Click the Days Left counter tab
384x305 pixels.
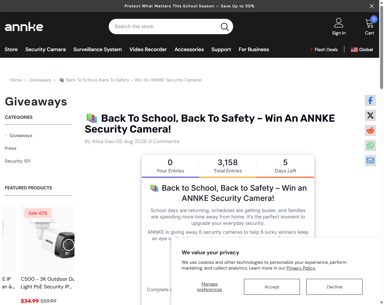pyautogui.click(x=285, y=166)
